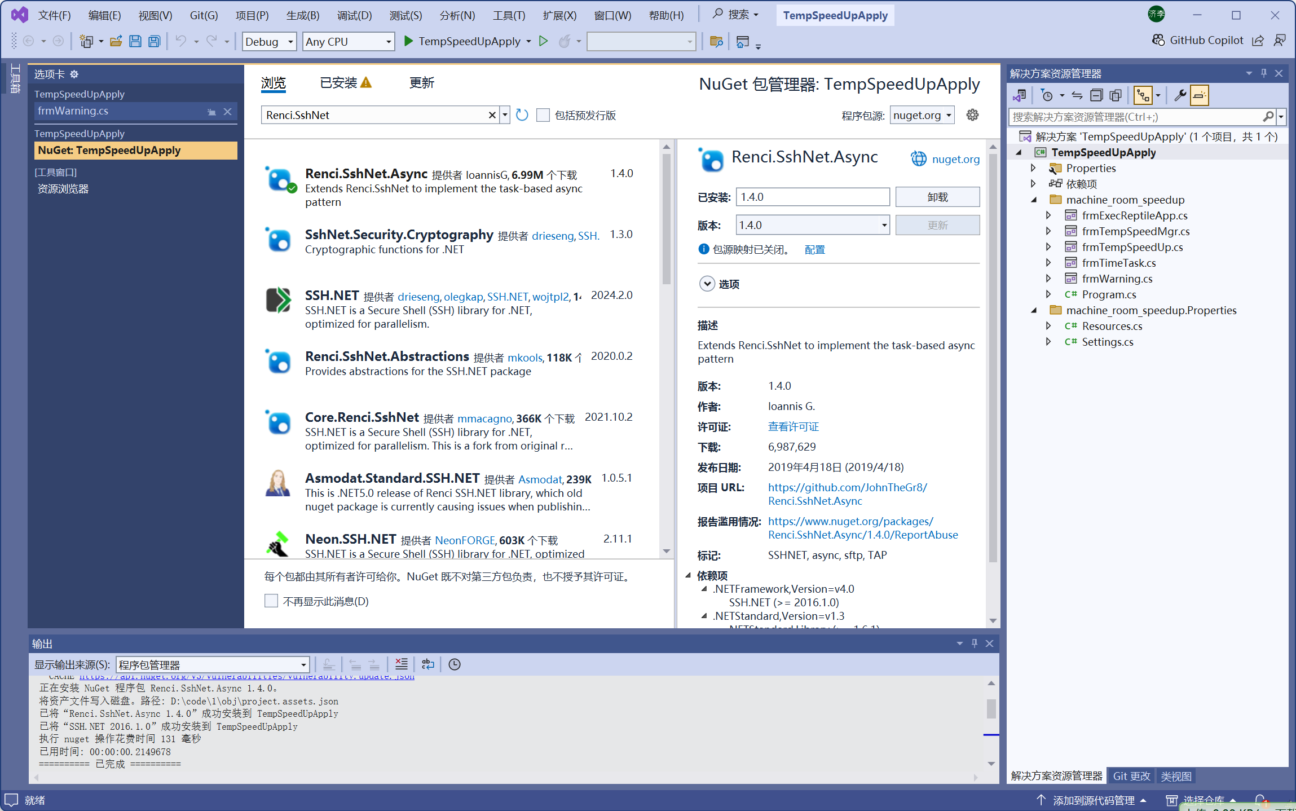
Task: Open the Any CPU platform dropdown
Action: pyautogui.click(x=349, y=41)
